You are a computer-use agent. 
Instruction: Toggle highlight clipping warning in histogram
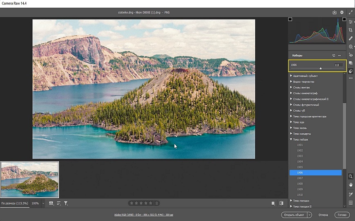click(344, 20)
